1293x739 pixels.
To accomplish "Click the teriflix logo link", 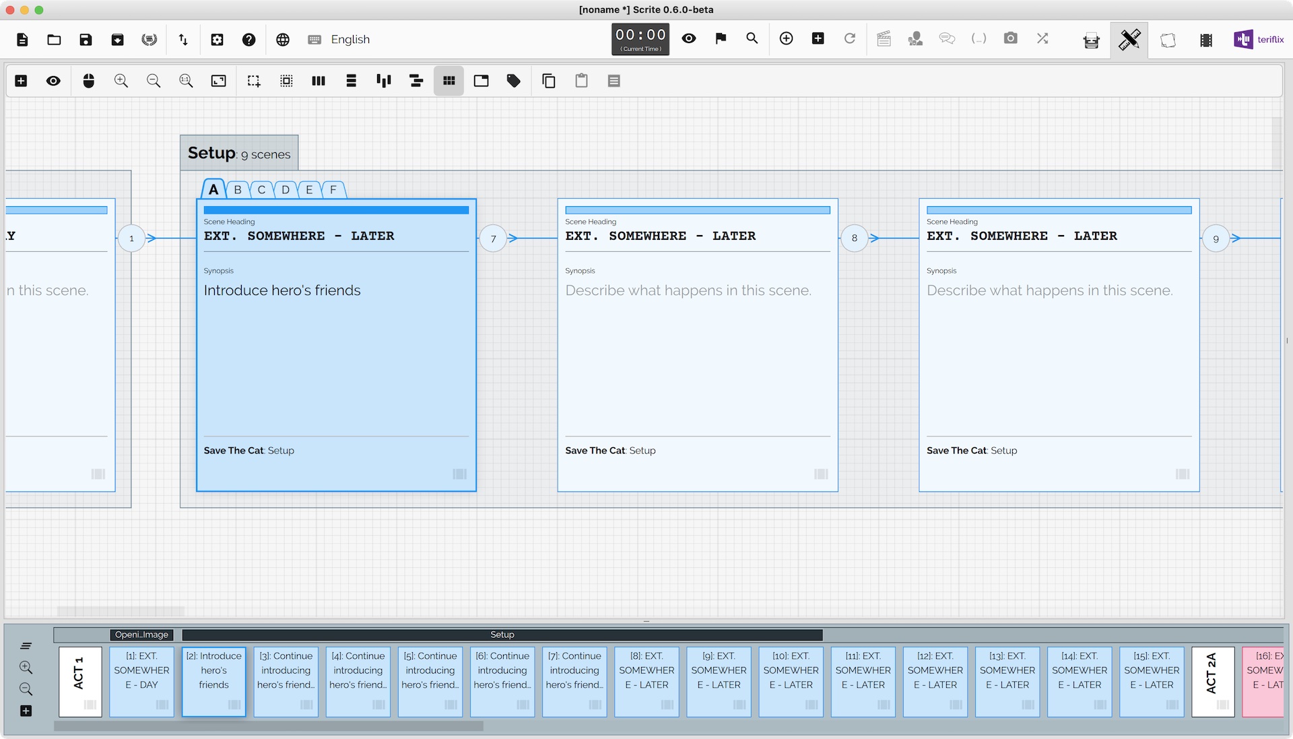I will tap(1259, 39).
